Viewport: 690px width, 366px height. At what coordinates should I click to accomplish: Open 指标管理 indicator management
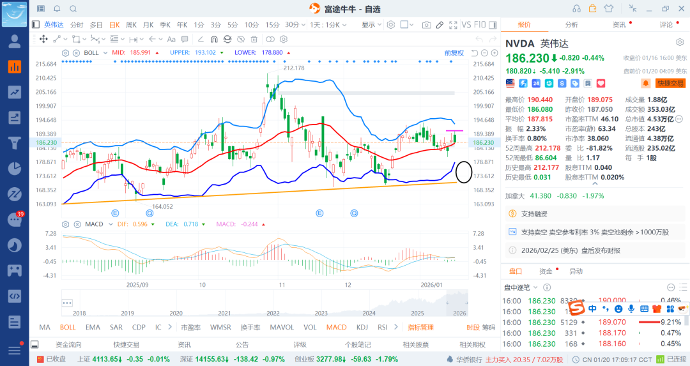(421, 328)
